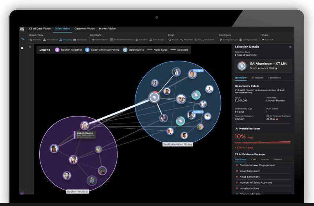314x206 pixels.
Task: Close the Selection Details panel
Action: coord(290,47)
